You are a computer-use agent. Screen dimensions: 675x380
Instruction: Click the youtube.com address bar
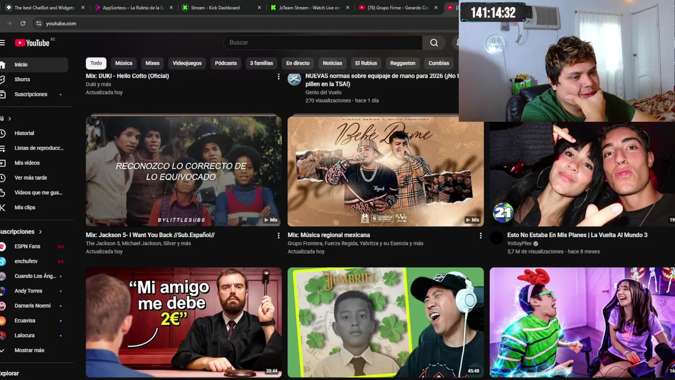pos(61,23)
